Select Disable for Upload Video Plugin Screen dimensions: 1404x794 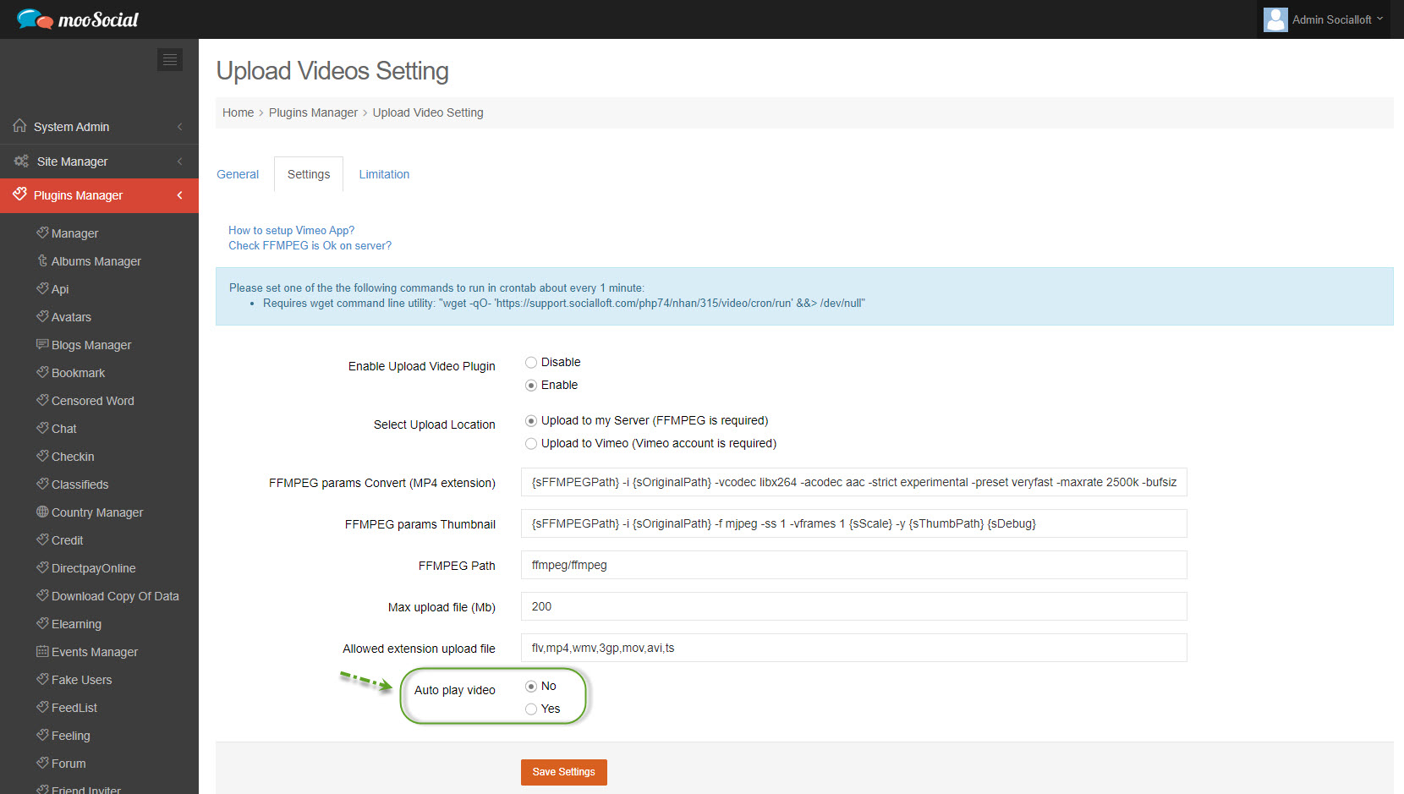tap(531, 362)
